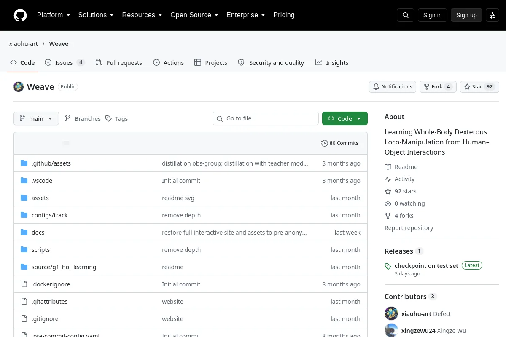Open the xingzewu24 contributor profile link
The image size is (506, 337).
(419, 331)
